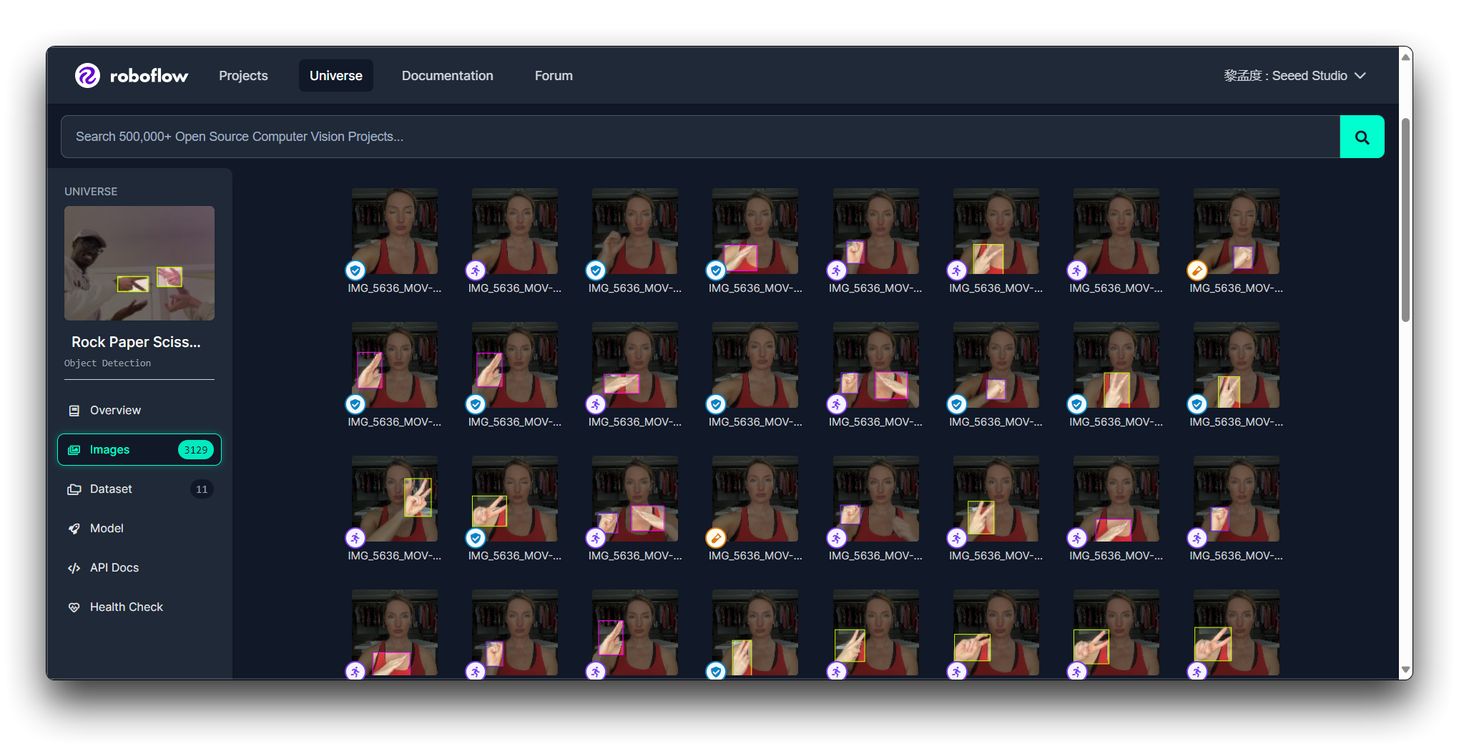The image size is (1459, 749).
Task: Select the Universe nav tab
Action: click(336, 76)
